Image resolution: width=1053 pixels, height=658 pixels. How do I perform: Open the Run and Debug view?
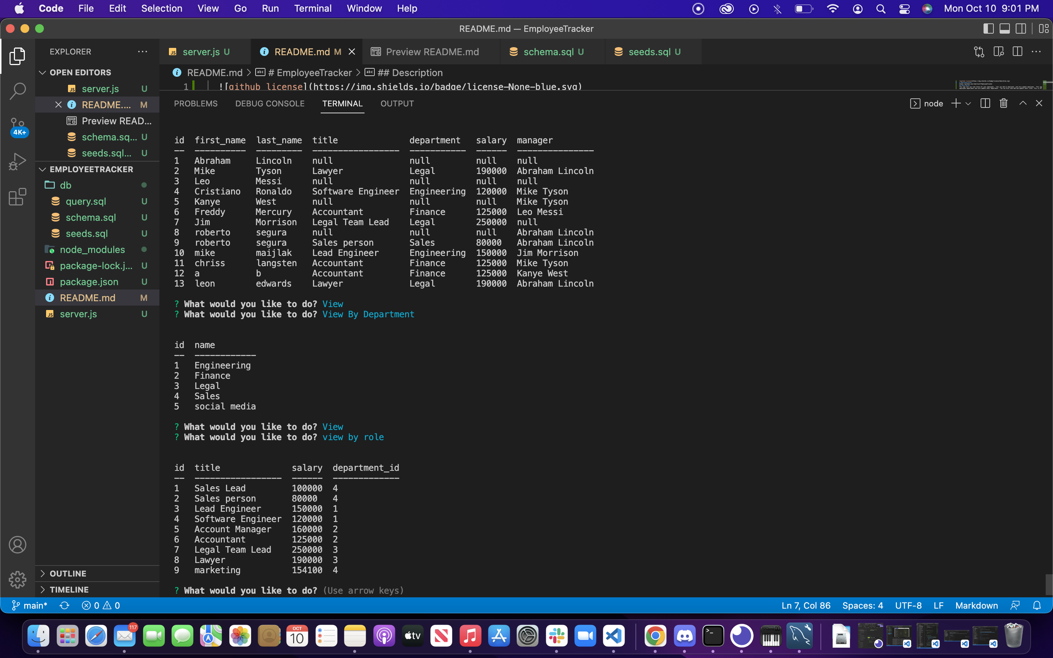pos(18,161)
